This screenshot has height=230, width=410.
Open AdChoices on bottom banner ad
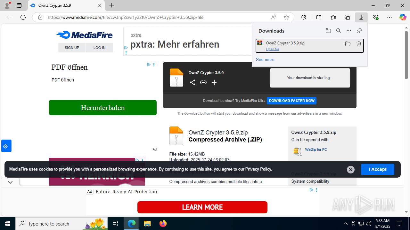[x=311, y=190]
